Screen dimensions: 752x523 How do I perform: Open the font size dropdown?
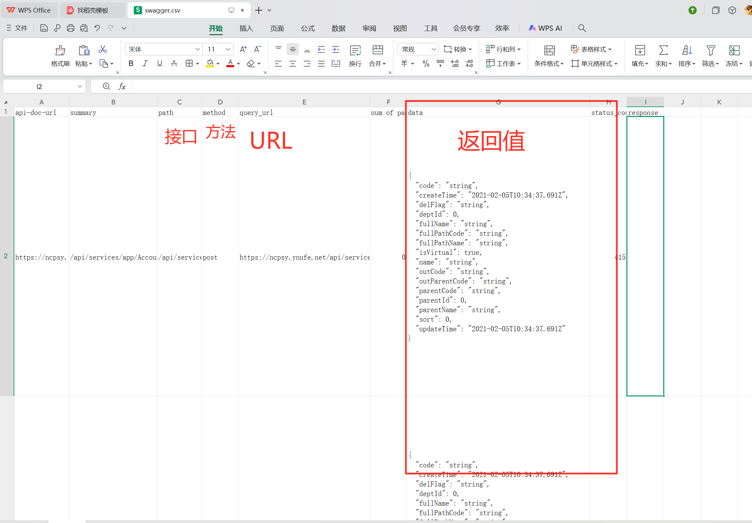(228, 49)
